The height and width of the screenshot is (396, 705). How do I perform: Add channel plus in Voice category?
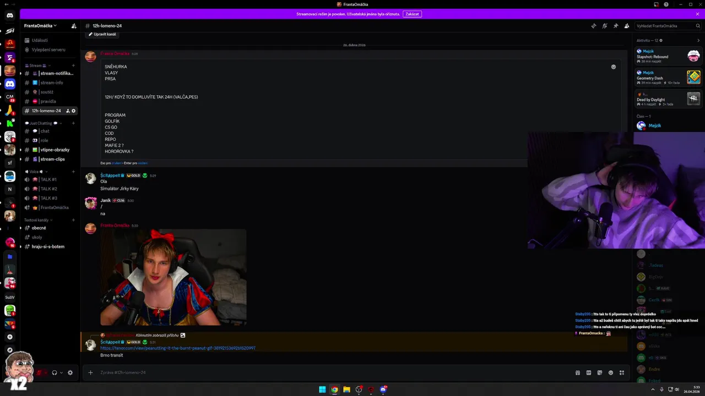pyautogui.click(x=73, y=172)
